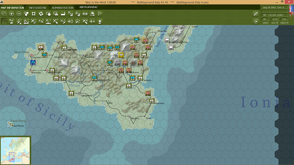Click the overlapping windows icon

click(4, 14)
